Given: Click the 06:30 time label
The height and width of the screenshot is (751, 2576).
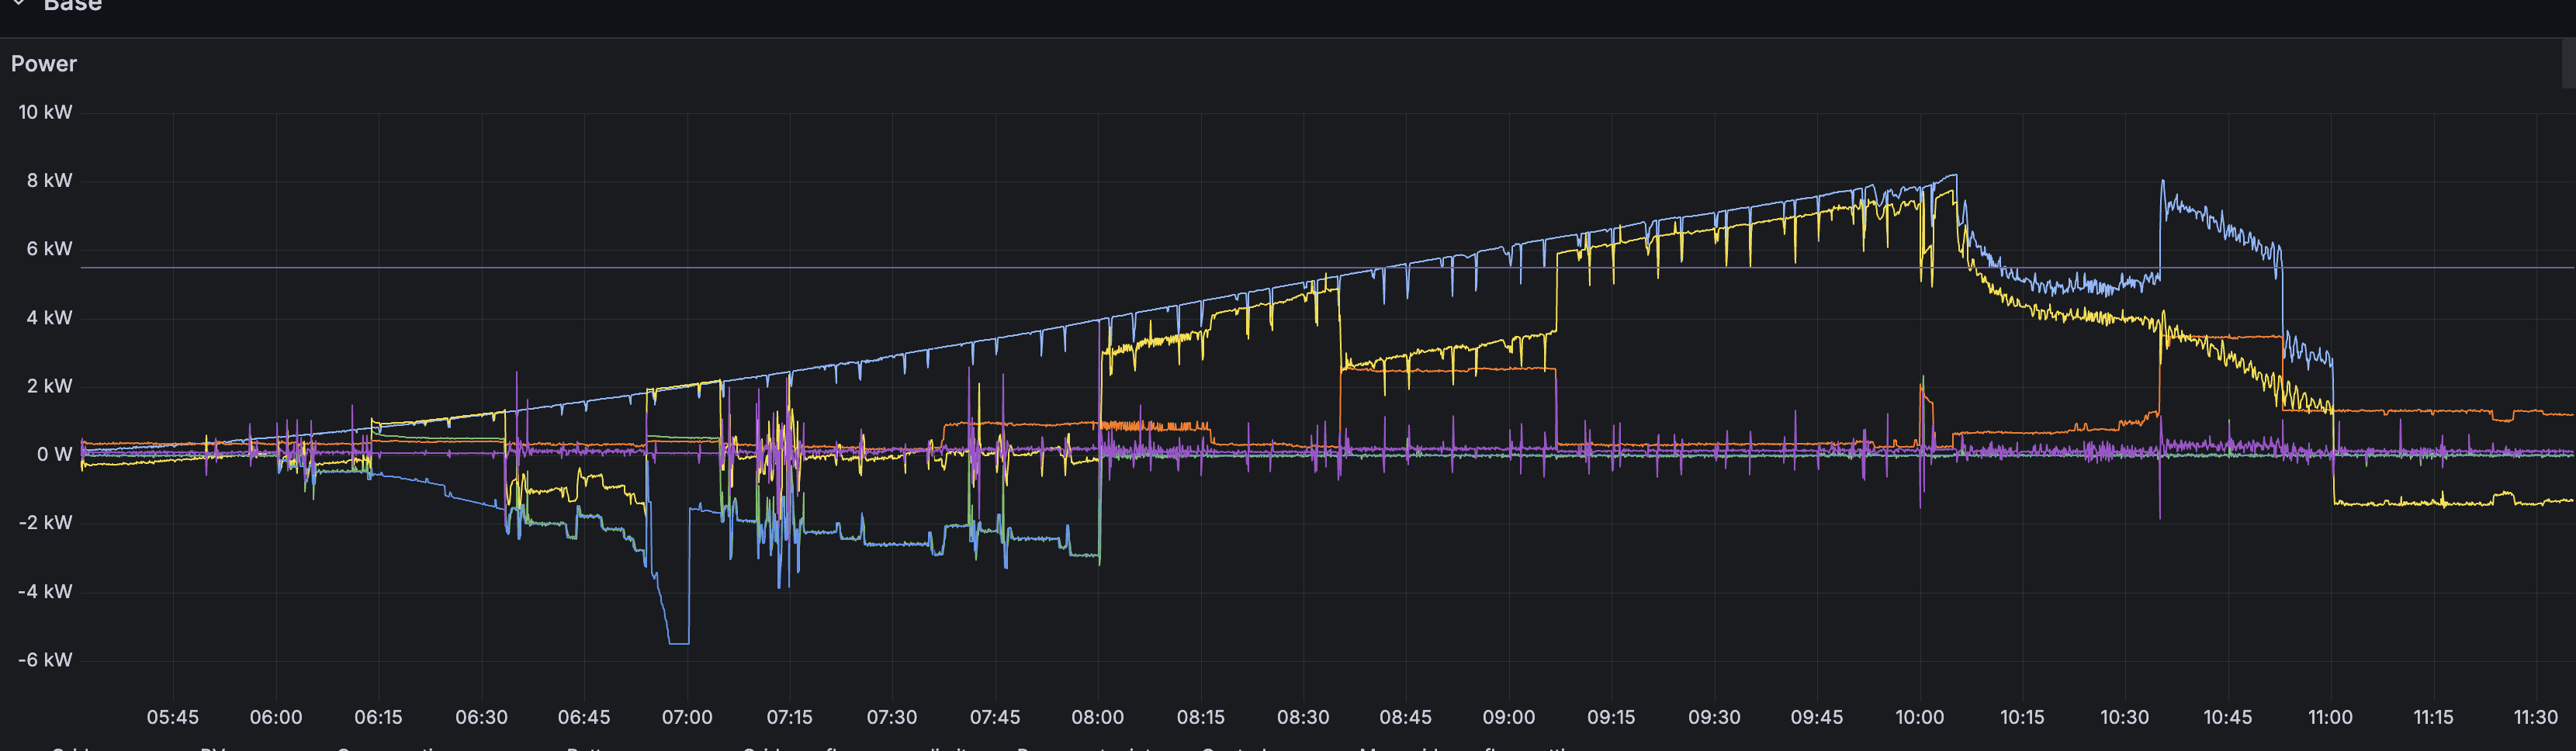Looking at the screenshot, I should (x=481, y=717).
